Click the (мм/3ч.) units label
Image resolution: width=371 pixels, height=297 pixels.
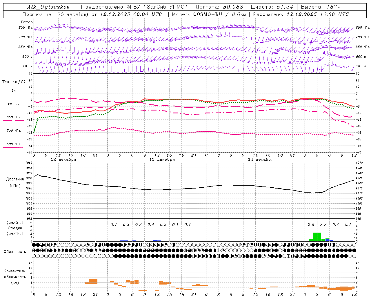tap(15, 222)
